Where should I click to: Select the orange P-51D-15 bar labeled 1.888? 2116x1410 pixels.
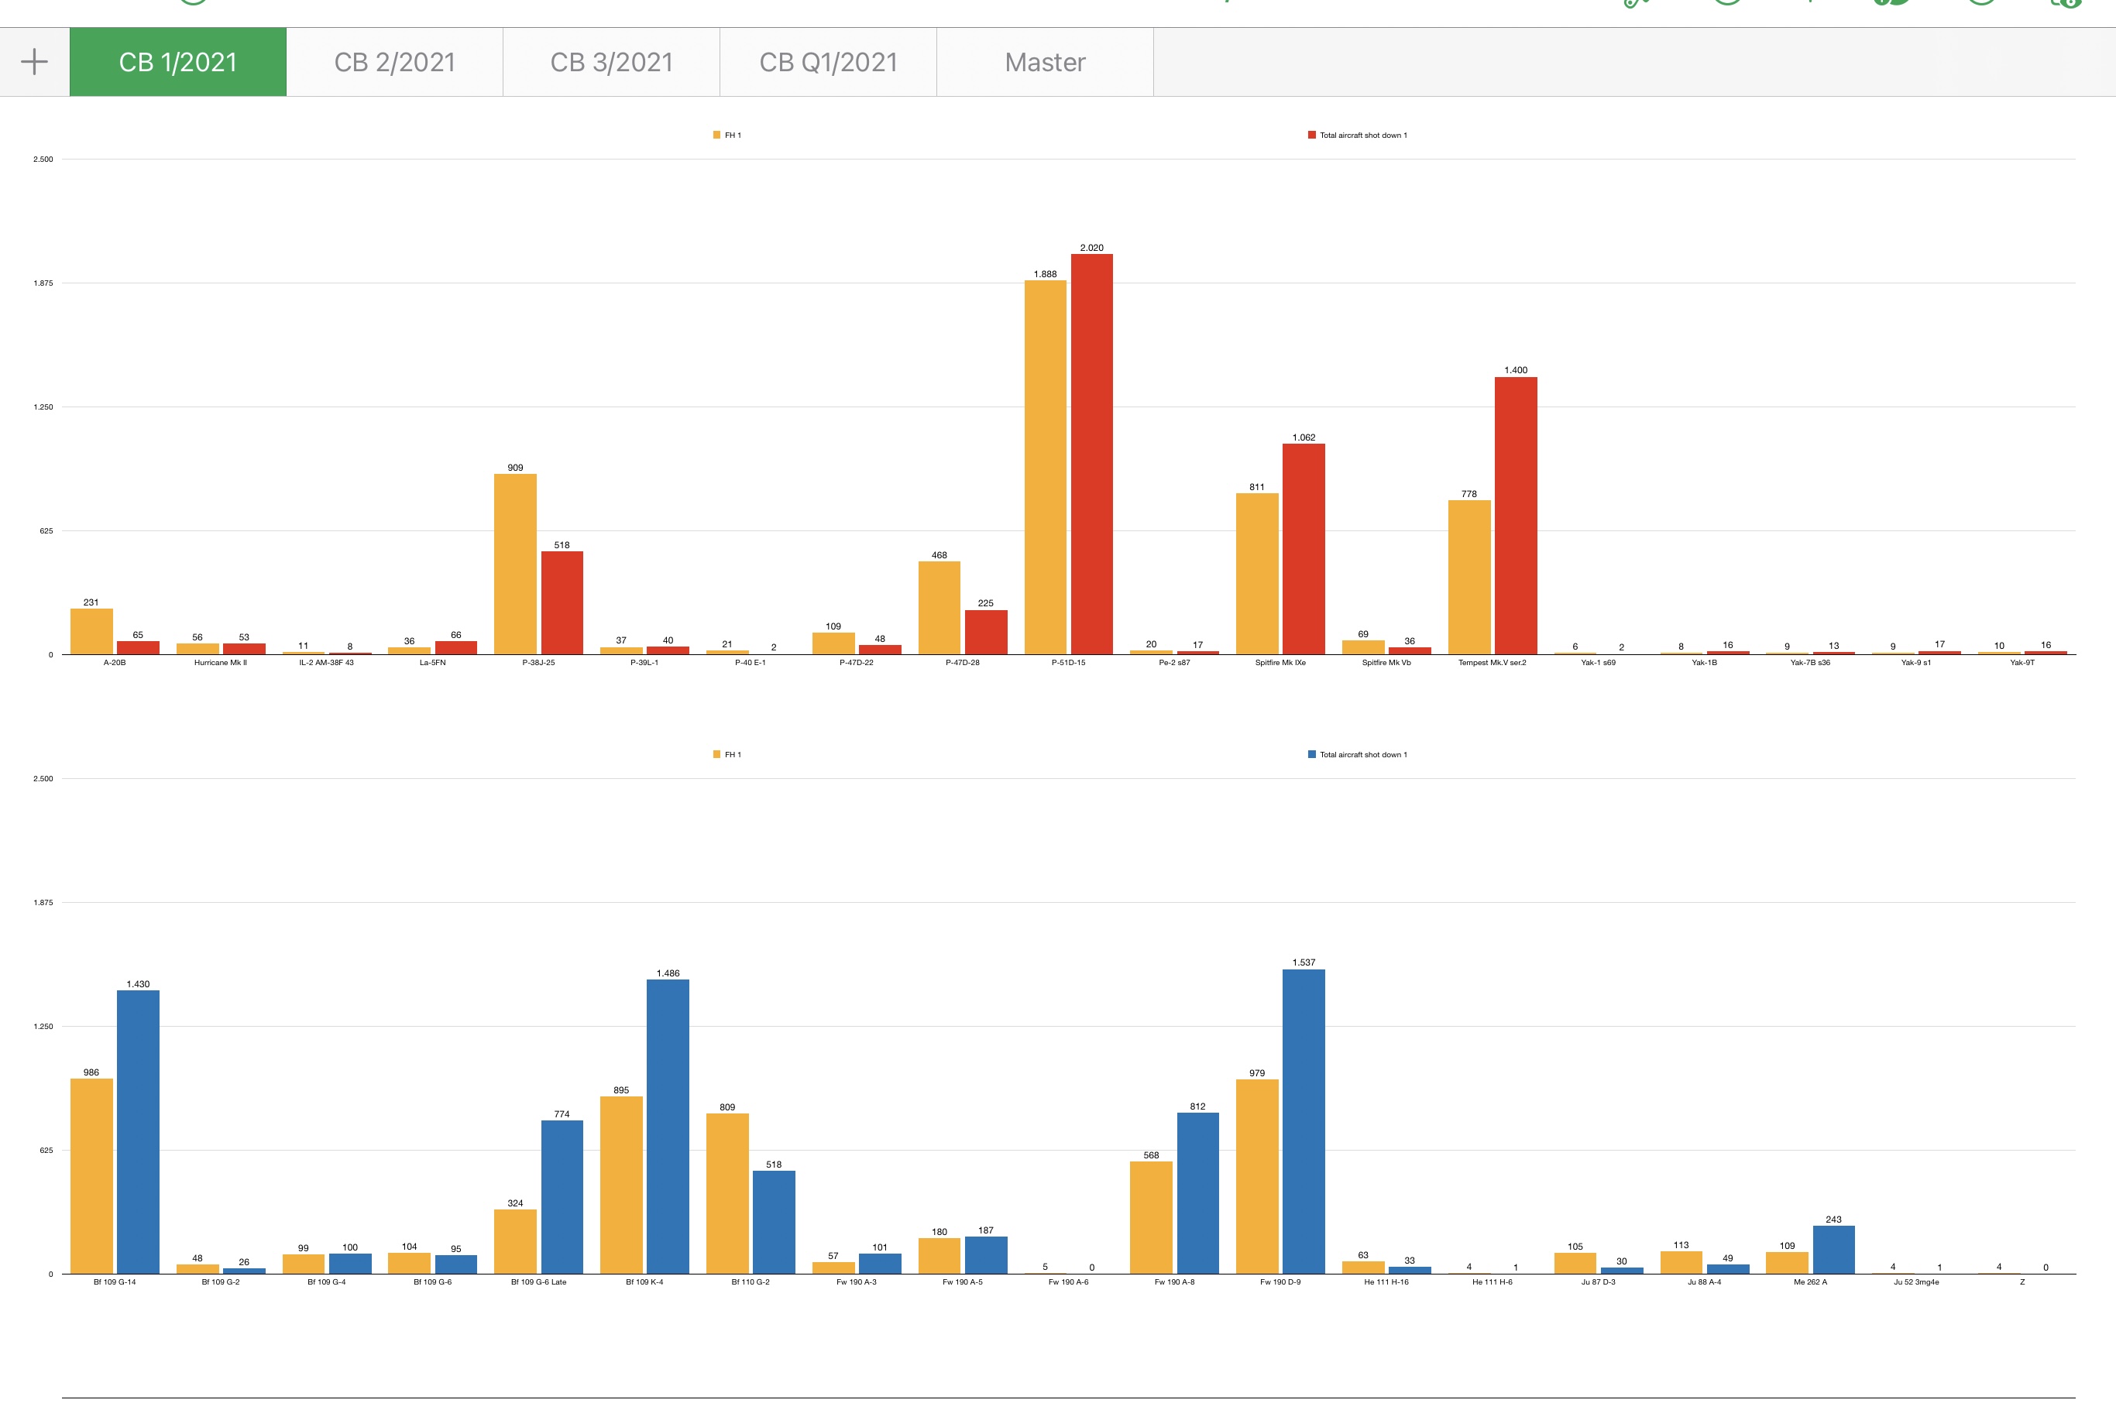tap(1045, 468)
